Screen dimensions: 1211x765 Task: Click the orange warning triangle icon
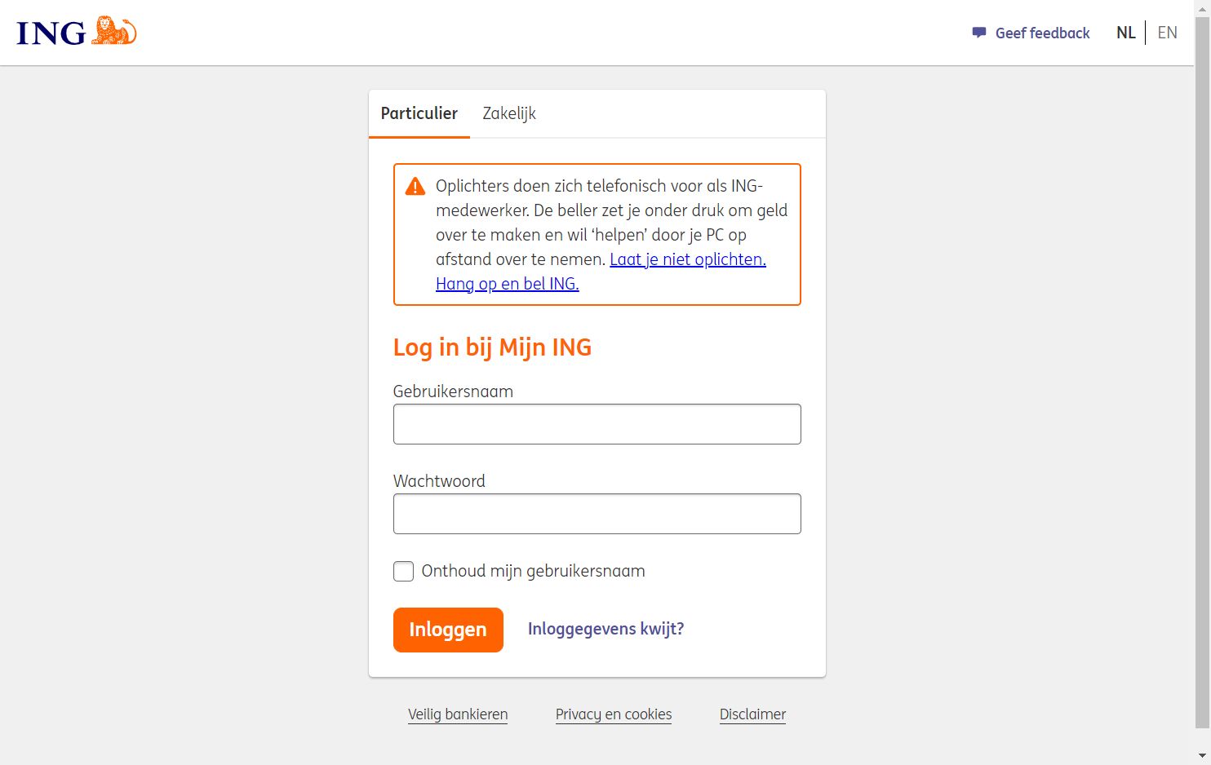415,187
